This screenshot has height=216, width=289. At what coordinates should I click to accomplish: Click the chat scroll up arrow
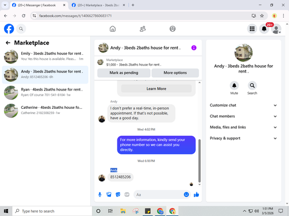click(199, 82)
